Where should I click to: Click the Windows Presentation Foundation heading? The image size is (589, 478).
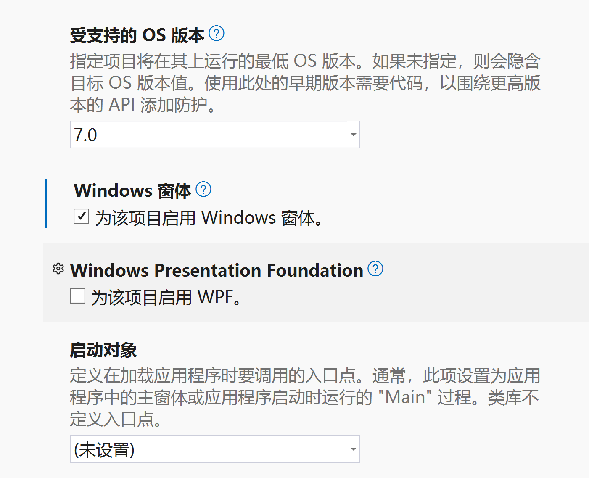(217, 270)
